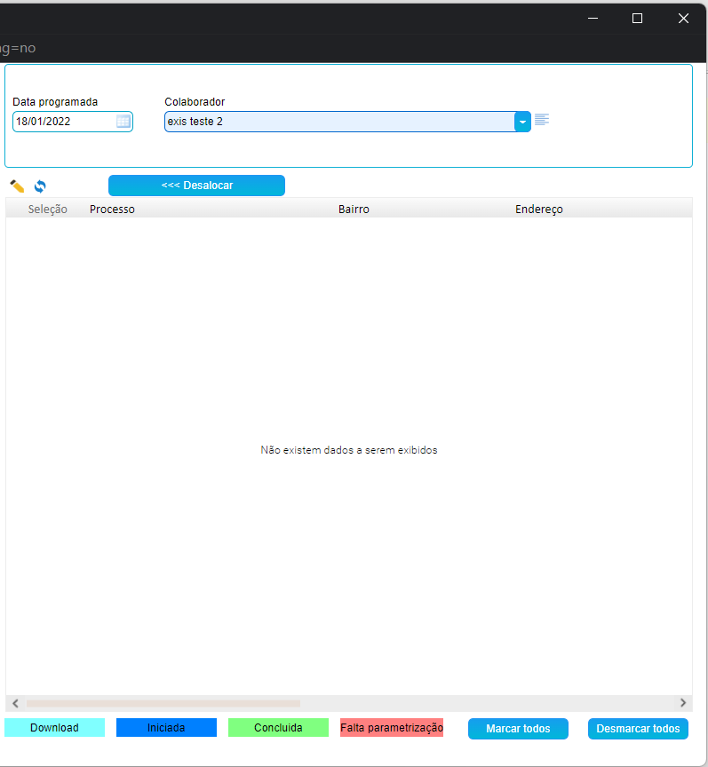This screenshot has height=767, width=708.
Task: Click the Endereço column header
Action: [538, 210]
